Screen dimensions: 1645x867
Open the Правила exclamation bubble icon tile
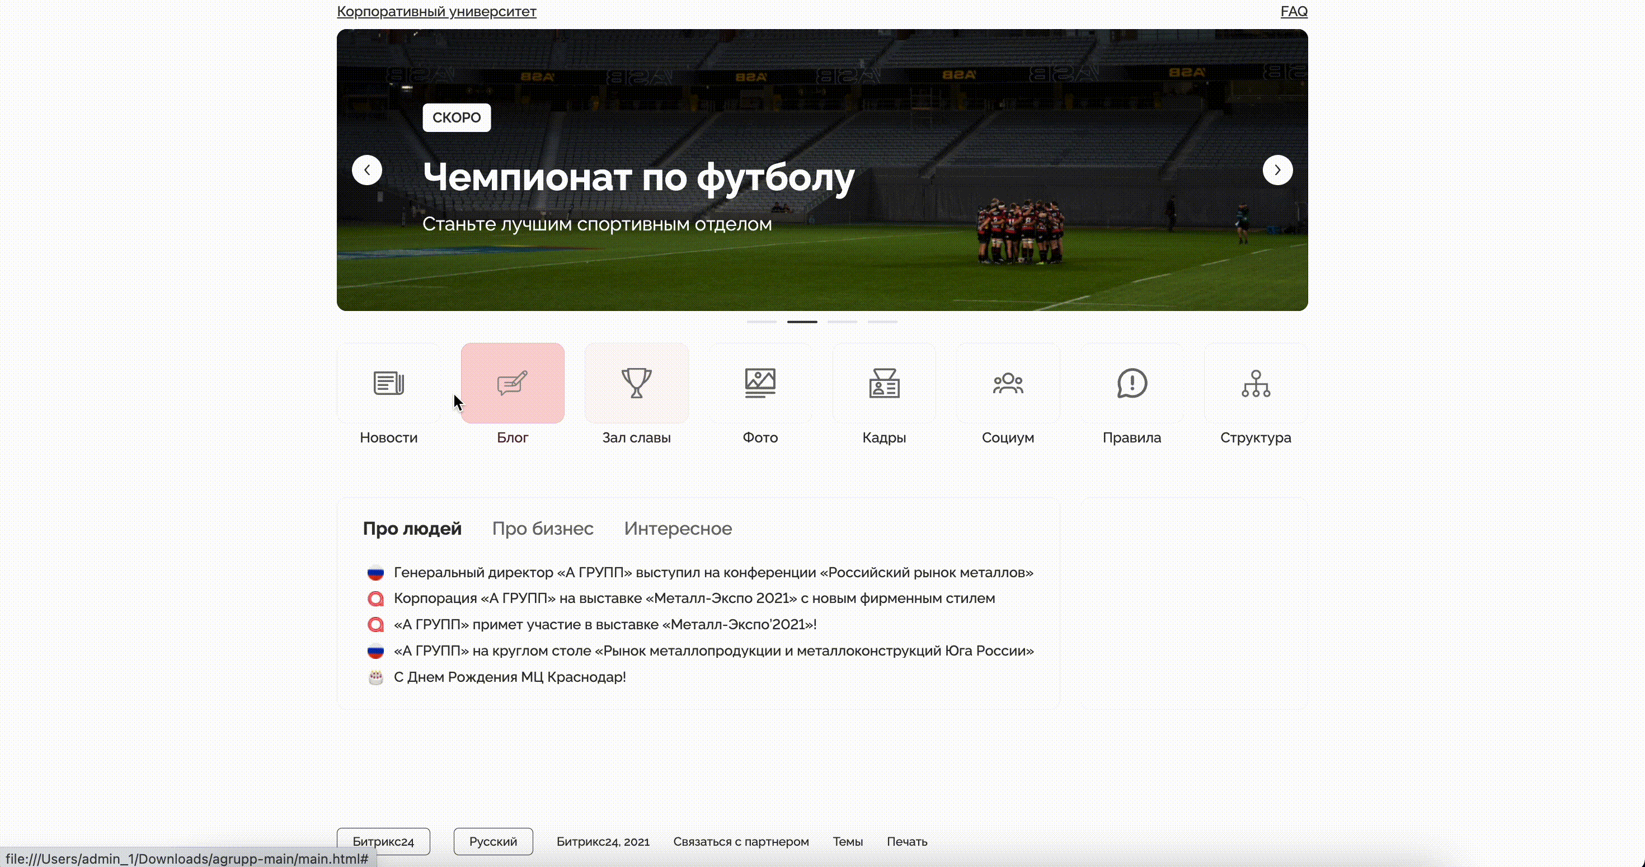[x=1131, y=383]
